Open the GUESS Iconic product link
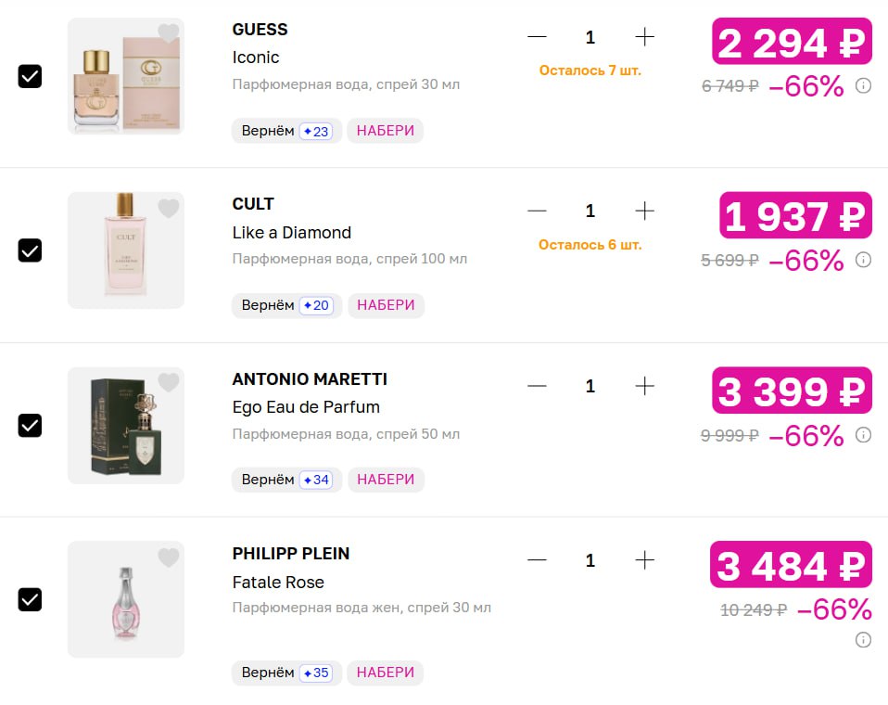Screen dimensions: 888x705 [256, 58]
